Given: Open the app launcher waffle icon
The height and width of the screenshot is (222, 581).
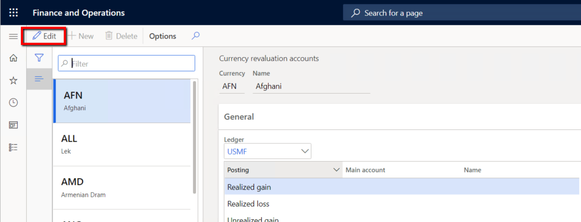Looking at the screenshot, I should click(x=13, y=13).
